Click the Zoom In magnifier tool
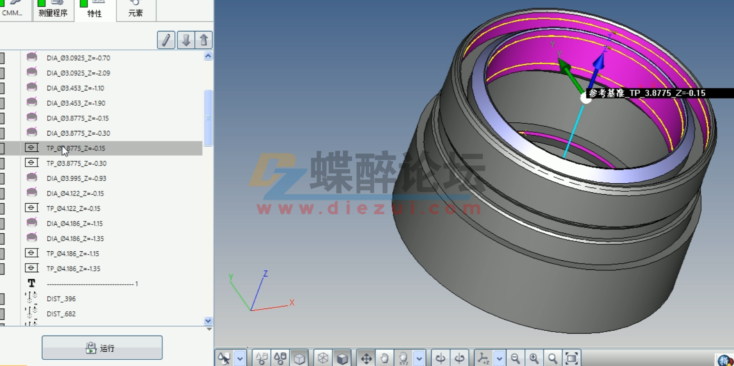 point(534,357)
